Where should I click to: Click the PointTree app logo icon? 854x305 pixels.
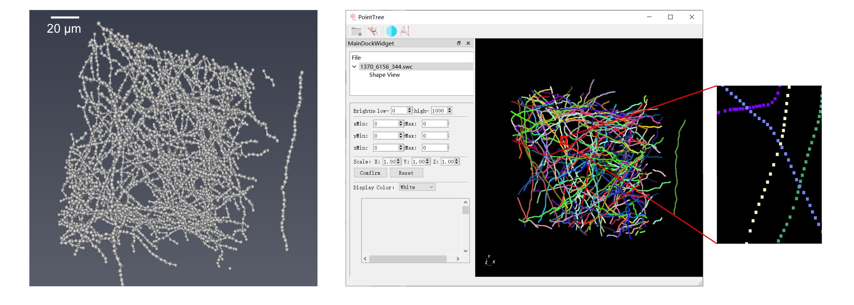coord(353,17)
